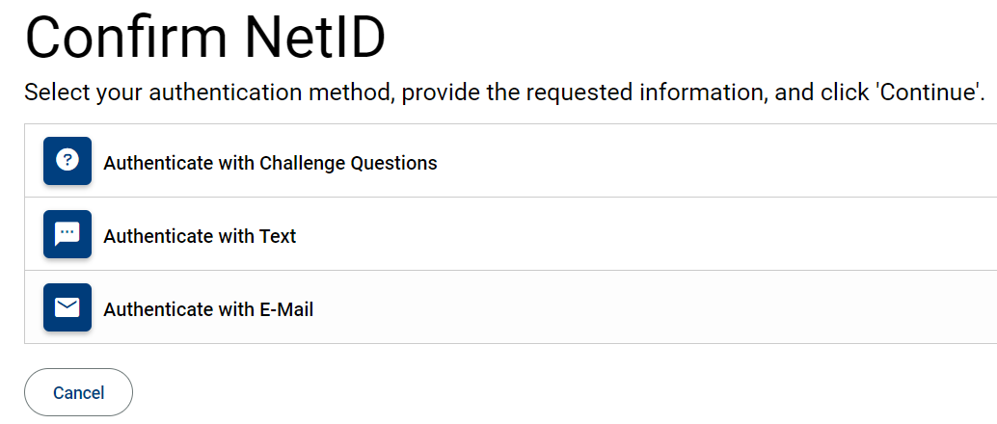Click the word 'NetID' in the heading
997x424 pixels.
(314, 40)
